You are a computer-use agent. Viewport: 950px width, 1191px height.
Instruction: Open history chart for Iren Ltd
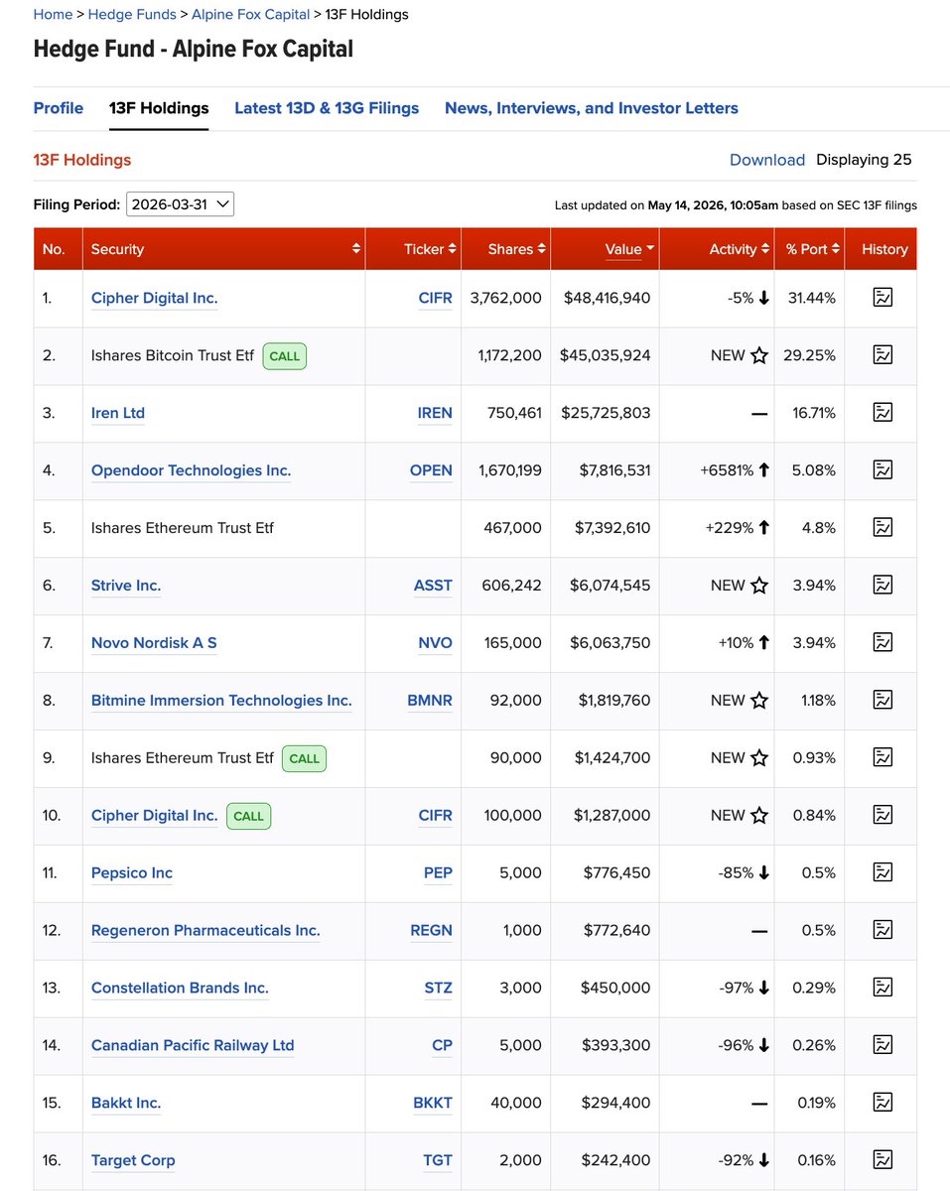(882, 412)
